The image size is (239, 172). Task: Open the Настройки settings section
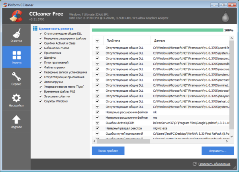16,100
